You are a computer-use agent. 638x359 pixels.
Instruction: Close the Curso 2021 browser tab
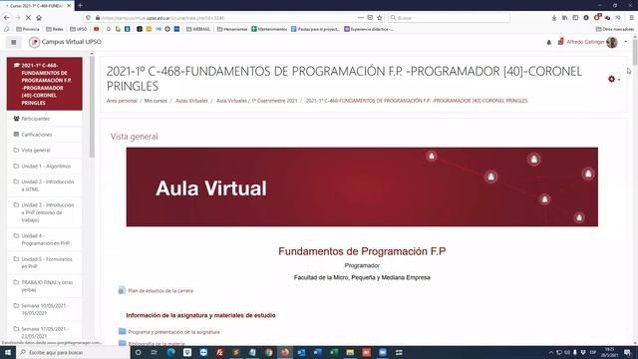click(69, 6)
